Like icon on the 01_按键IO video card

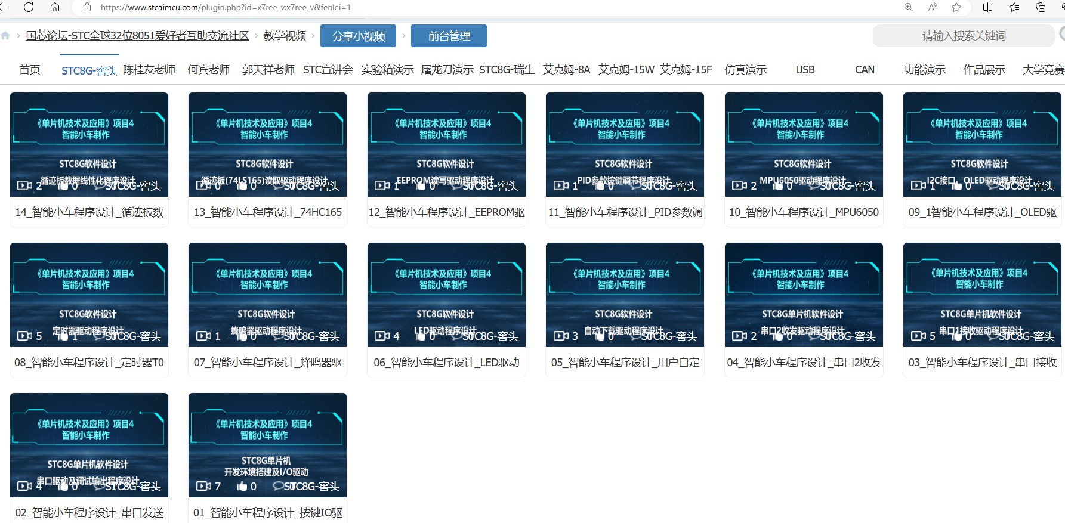click(x=242, y=486)
